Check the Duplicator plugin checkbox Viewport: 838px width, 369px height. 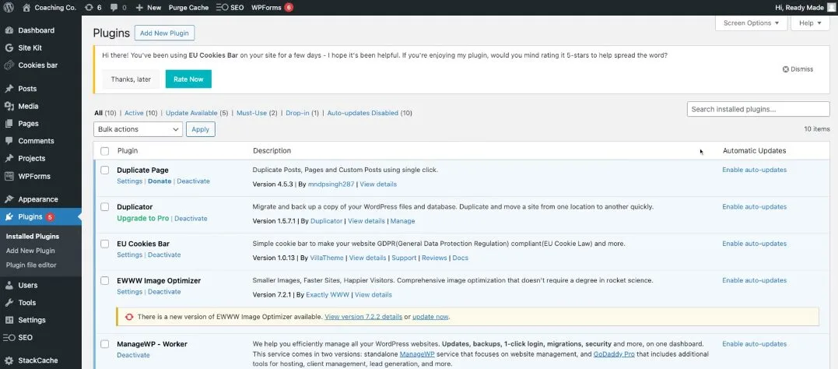(105, 207)
